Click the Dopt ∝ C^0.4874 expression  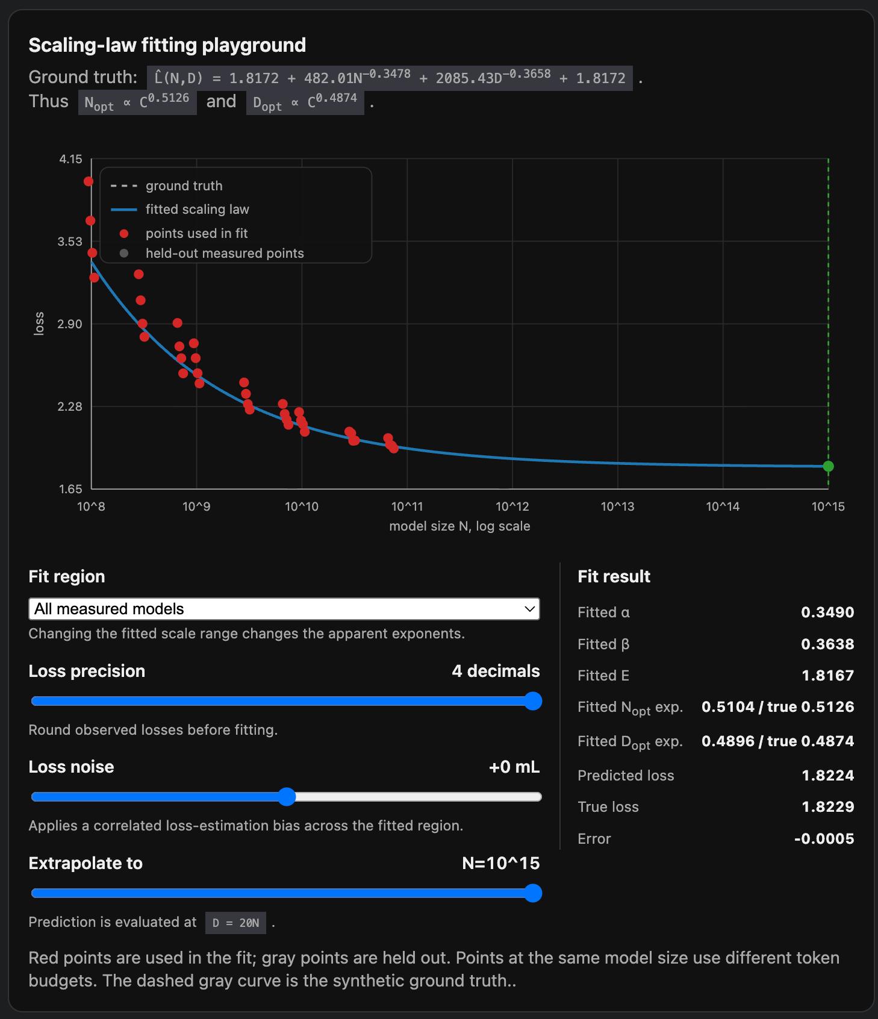coord(305,102)
